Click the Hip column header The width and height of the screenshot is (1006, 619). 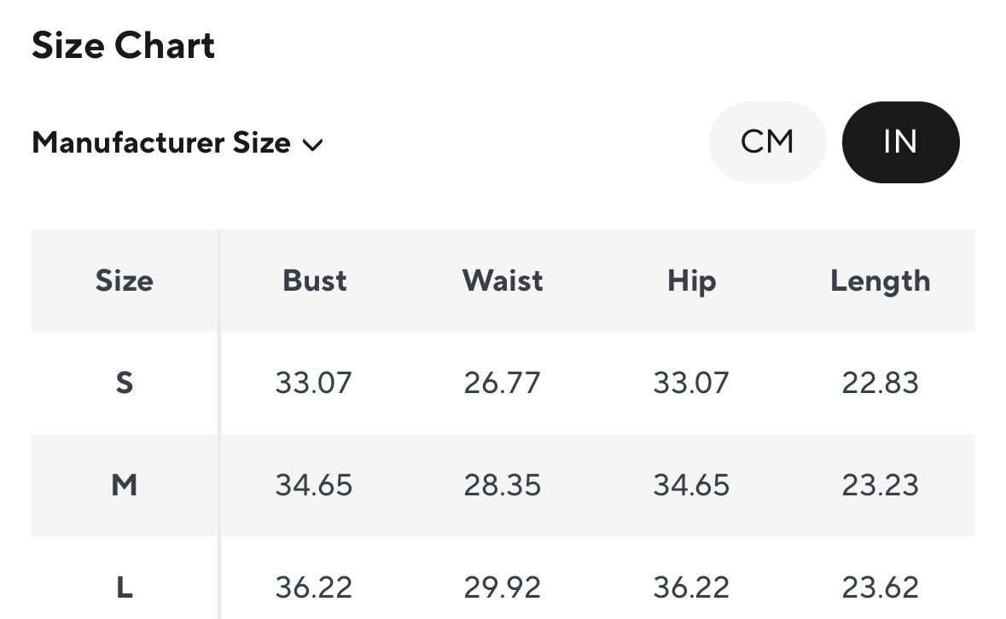(x=691, y=281)
